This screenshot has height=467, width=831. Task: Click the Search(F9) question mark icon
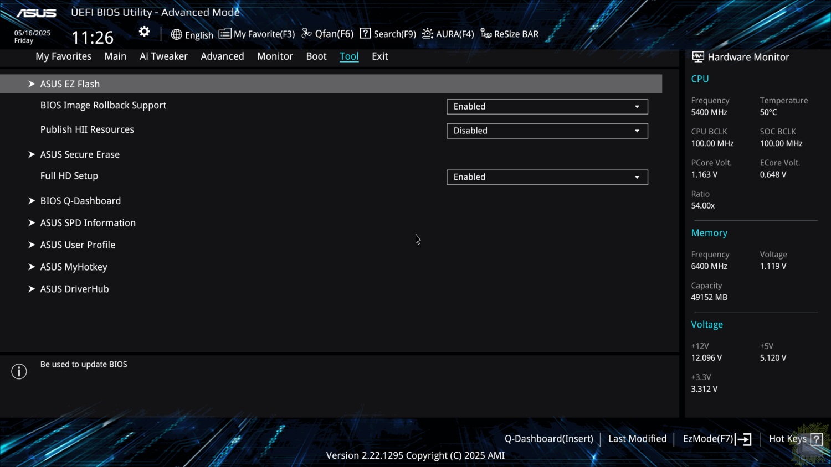click(365, 33)
